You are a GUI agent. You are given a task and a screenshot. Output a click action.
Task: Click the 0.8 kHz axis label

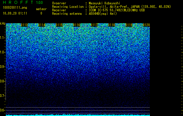coord(2,81)
